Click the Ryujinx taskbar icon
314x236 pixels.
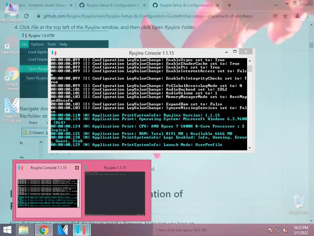pos(81,230)
